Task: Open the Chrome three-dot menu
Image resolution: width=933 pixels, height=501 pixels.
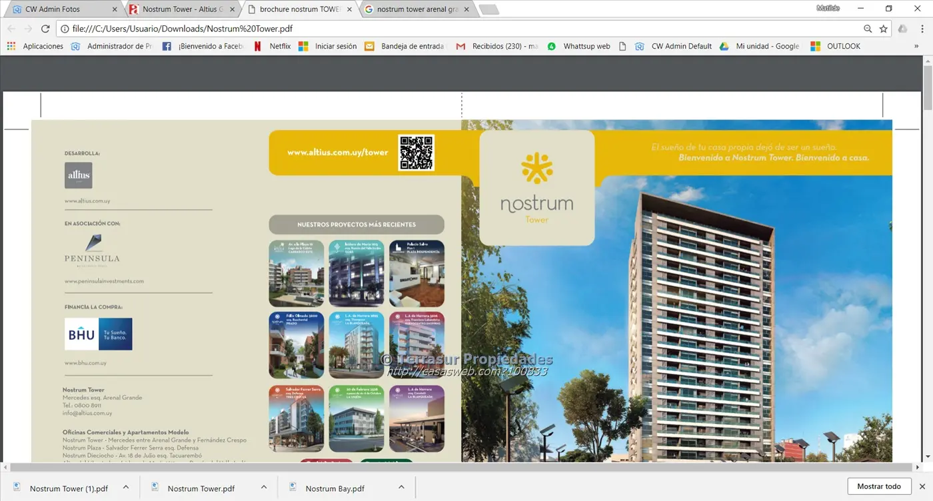Action: [x=922, y=29]
